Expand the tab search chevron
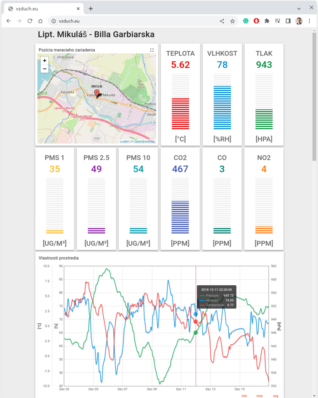 pos(299,9)
